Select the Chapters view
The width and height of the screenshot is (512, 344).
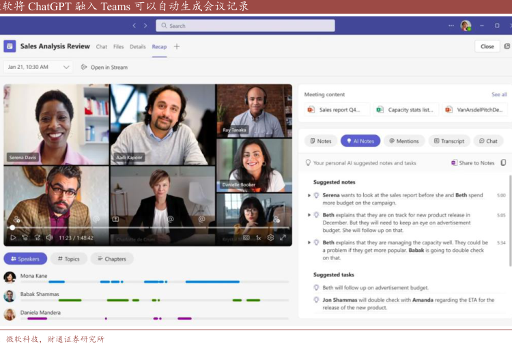[112, 259]
